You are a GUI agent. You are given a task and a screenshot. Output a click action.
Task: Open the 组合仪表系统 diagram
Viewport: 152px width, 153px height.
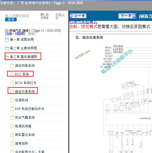tap(25, 91)
